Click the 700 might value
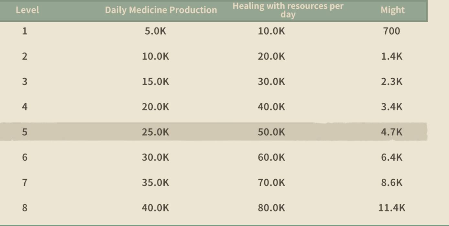This screenshot has height=226, width=449. [392, 31]
